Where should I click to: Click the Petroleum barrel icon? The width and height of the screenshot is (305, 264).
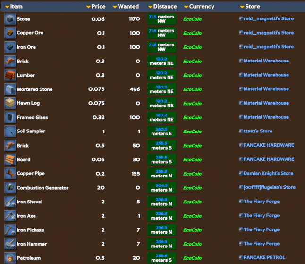10,258
